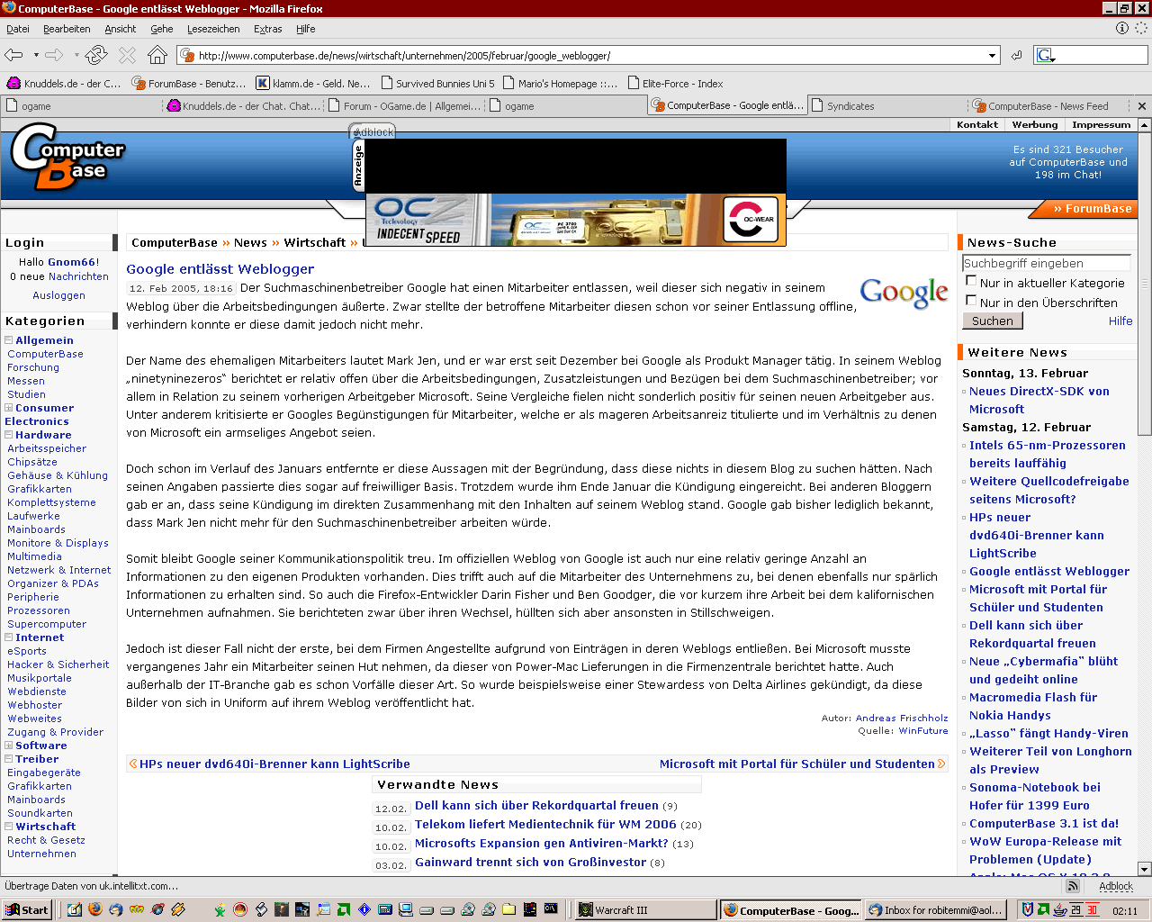Open the Bearbeiten menu

click(67, 29)
